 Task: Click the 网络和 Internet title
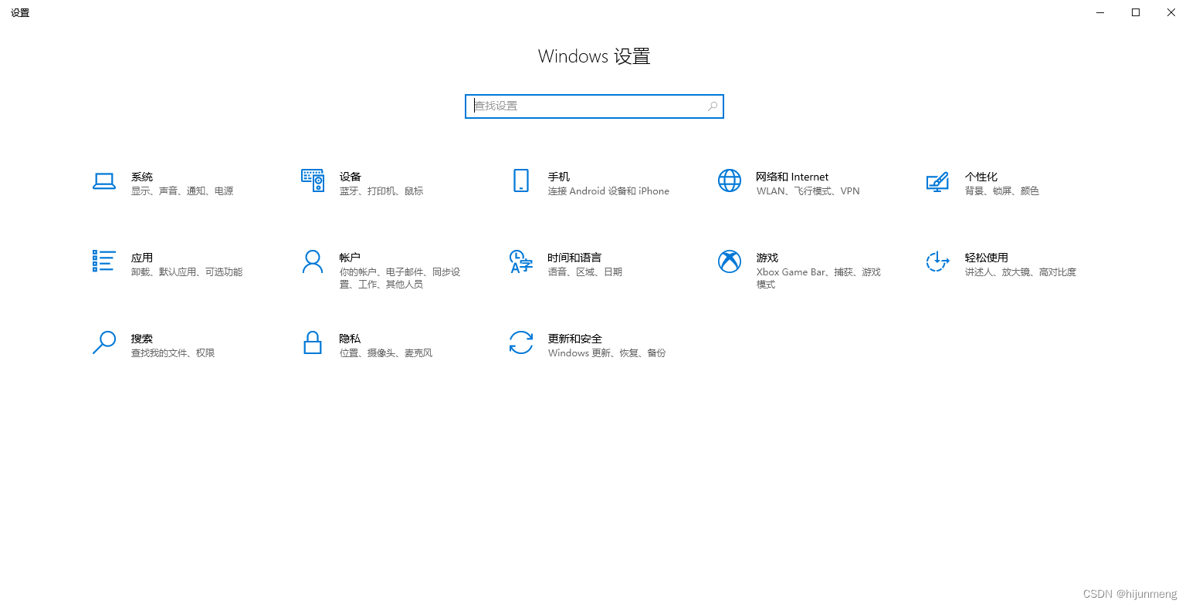(x=792, y=177)
